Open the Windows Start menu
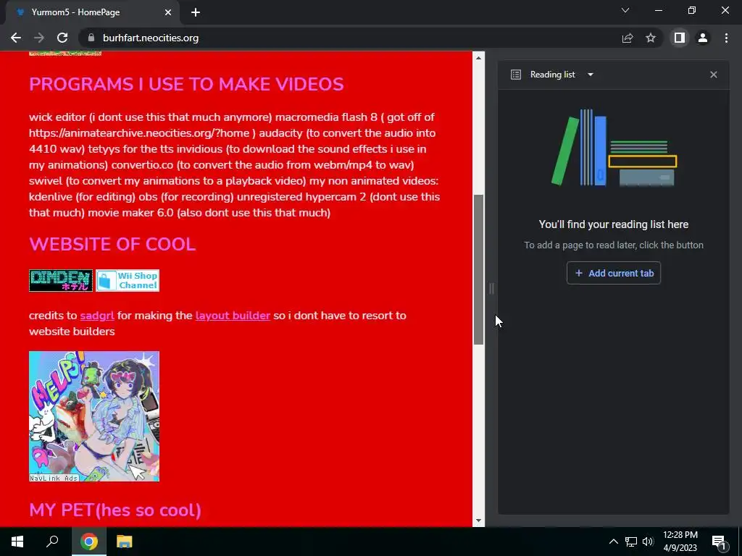This screenshot has height=556, width=742. click(x=17, y=542)
